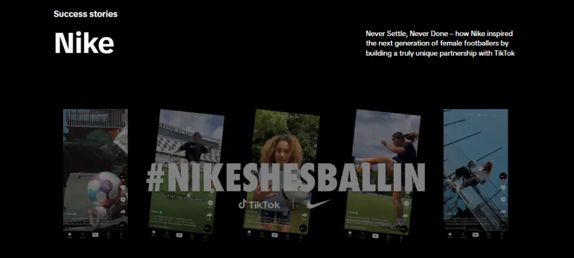Tap Home icon in curly-haired girl phone

[x=249, y=232]
